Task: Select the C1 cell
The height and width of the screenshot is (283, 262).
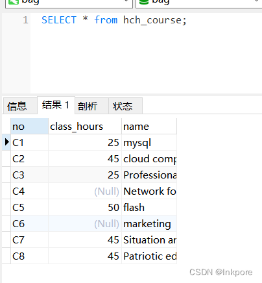Action: (29, 142)
